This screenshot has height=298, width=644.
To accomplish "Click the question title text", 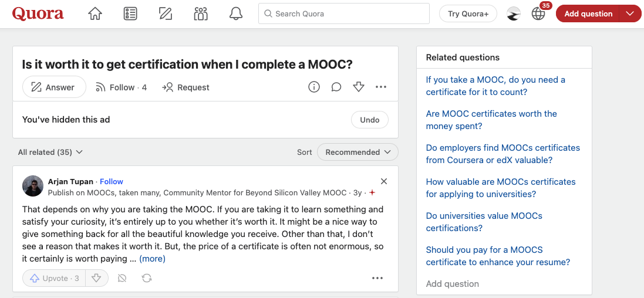I will pos(187,65).
